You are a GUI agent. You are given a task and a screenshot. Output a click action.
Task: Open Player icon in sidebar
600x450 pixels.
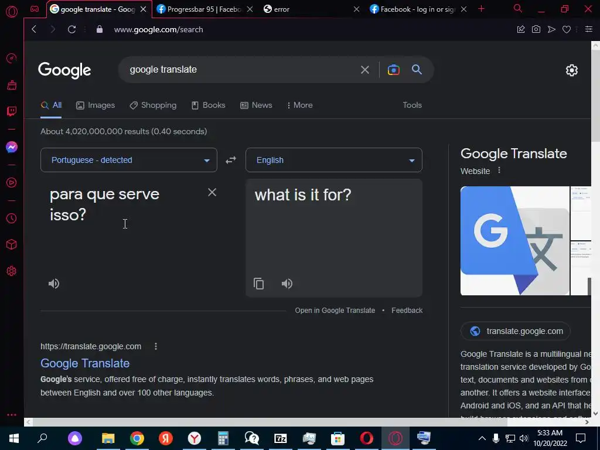(12, 183)
